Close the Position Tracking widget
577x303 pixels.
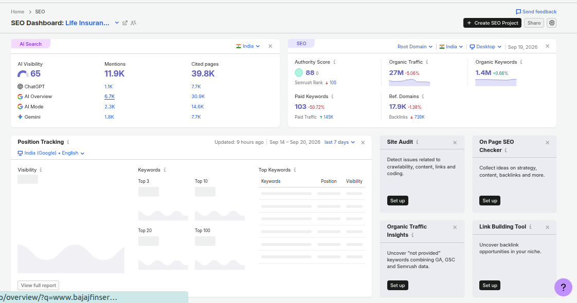[x=363, y=142]
